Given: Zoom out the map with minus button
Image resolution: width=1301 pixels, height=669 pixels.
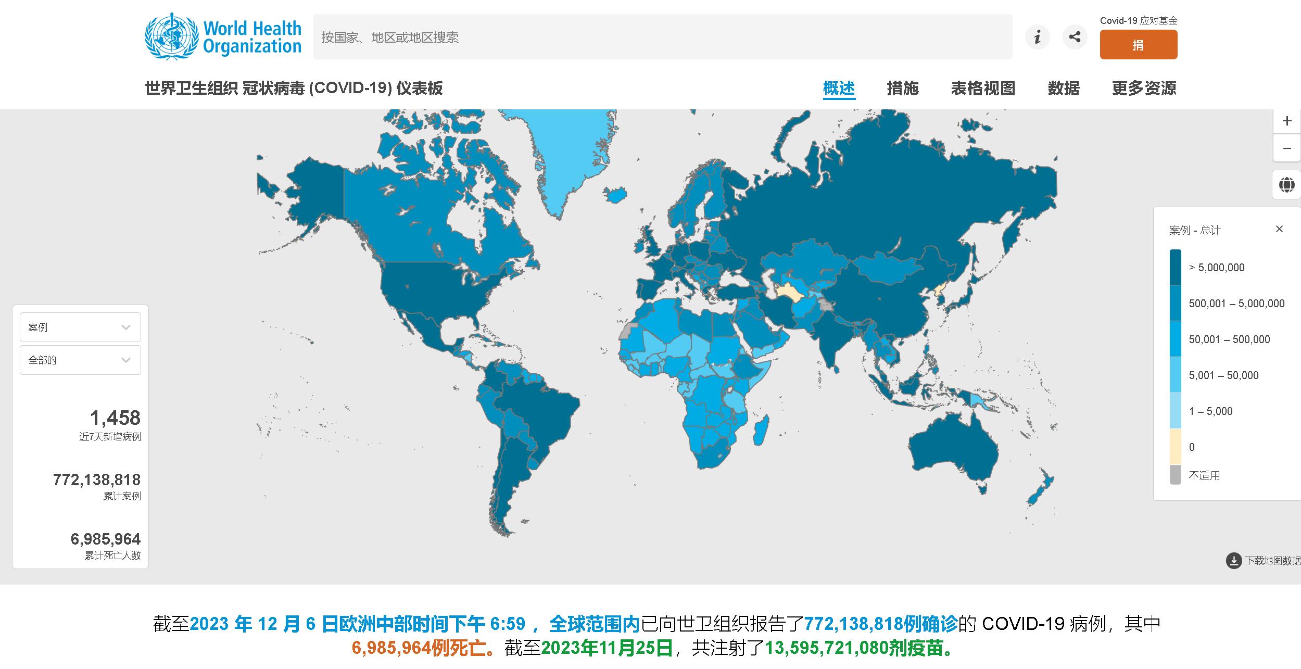Looking at the screenshot, I should 1287,148.
